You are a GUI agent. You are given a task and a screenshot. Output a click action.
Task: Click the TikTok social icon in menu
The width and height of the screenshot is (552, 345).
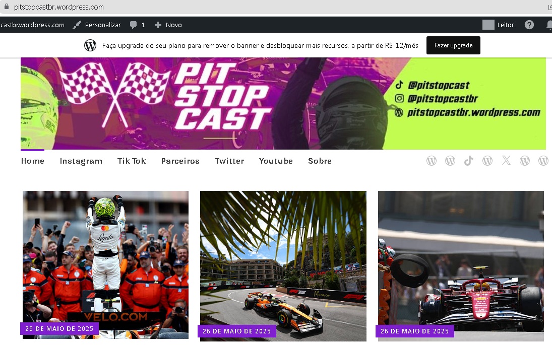[x=468, y=161]
